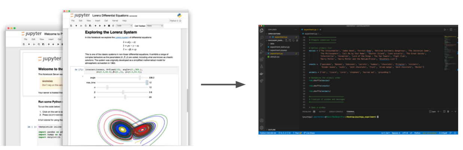463x150 pixels.
Task: Open experiment_lastrun.py in the explorer
Action: pos(279,47)
